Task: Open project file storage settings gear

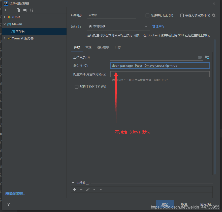Action: tap(213, 15)
